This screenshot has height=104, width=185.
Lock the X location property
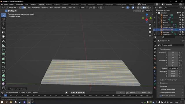point(180,53)
